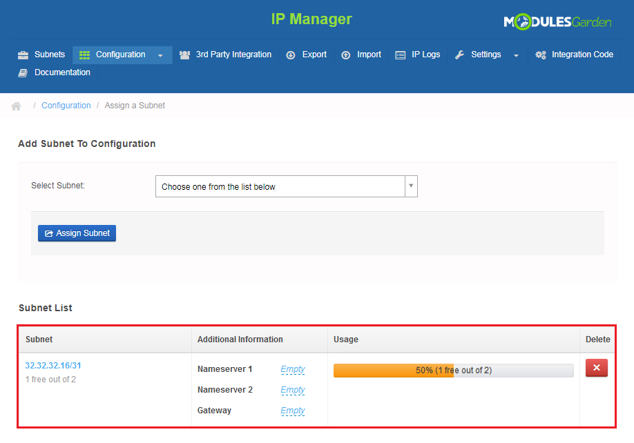Image resolution: width=634 pixels, height=443 pixels.
Task: Open the Select Subnet dropdown arrow
Action: pos(411,186)
